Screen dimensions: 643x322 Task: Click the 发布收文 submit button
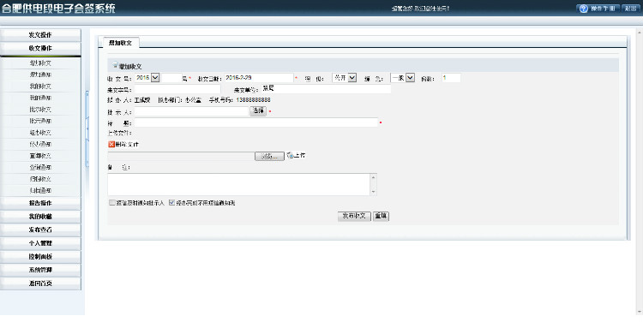[x=354, y=216]
